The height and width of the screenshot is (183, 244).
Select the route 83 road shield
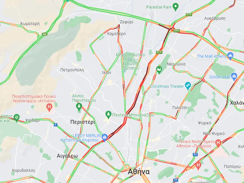pyautogui.click(x=195, y=154)
